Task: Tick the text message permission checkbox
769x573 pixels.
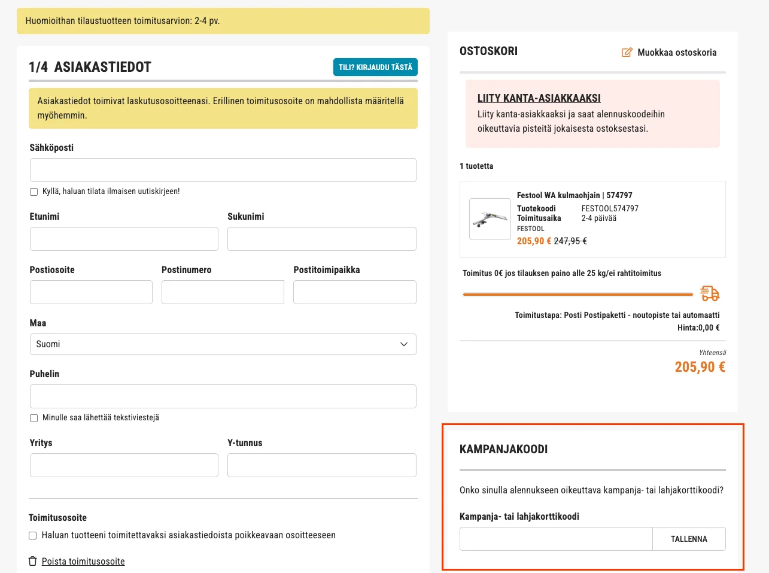Action: [x=34, y=418]
